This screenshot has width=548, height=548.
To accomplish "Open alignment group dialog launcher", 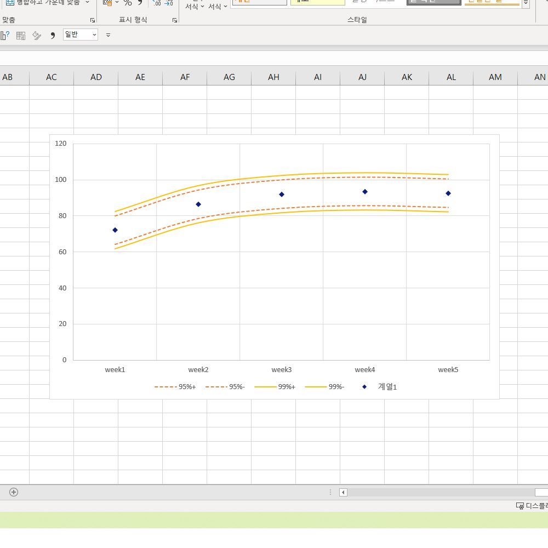I will tap(93, 20).
